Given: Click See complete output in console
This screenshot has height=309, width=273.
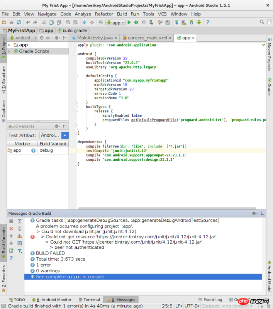Looking at the screenshot, I should pos(70,277).
